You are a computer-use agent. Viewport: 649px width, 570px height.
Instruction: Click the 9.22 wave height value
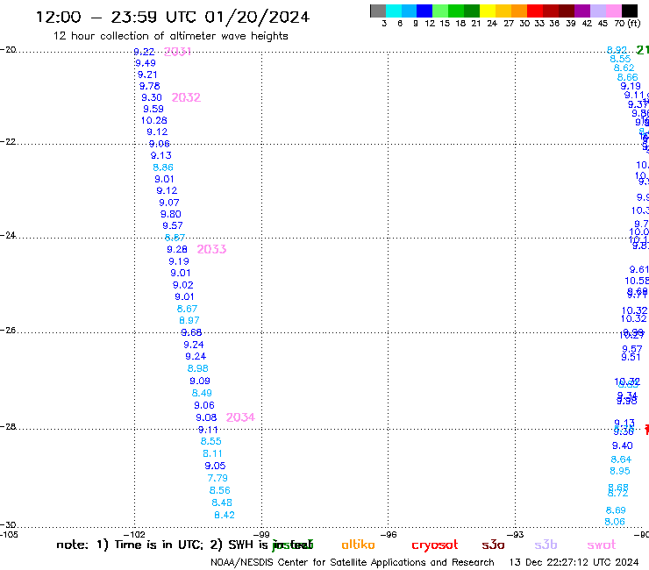(144, 52)
